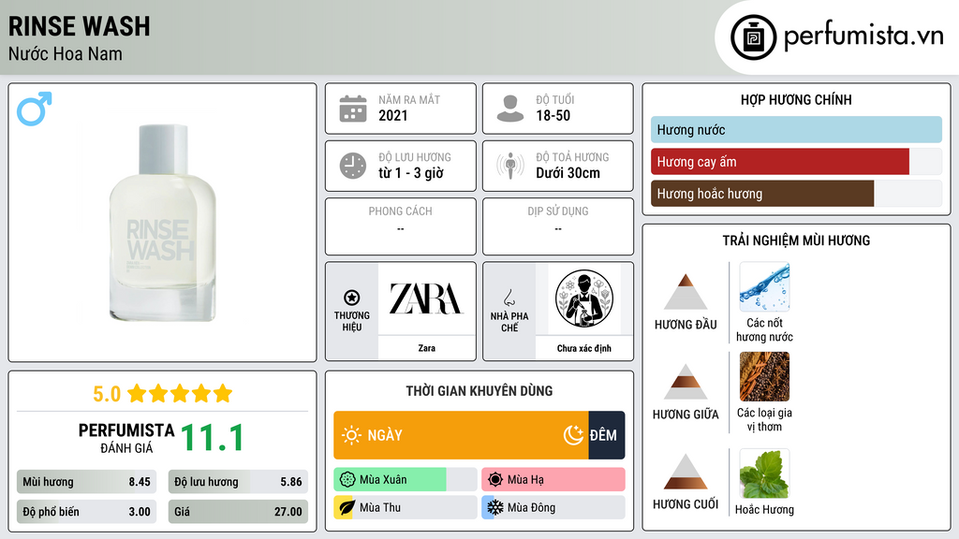959x539 pixels.
Task: Click the Giá 27.00 score bar
Action: 238,512
